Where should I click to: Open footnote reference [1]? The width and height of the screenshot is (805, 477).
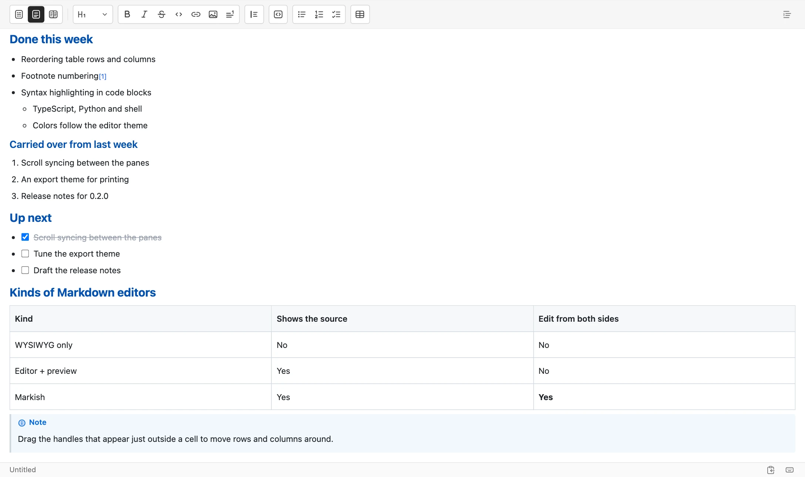point(102,77)
